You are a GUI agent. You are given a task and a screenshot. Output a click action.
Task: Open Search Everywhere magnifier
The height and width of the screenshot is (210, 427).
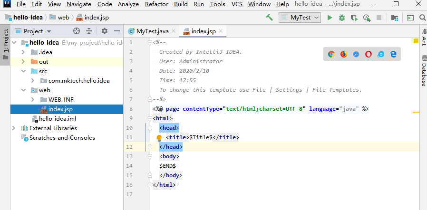[423, 18]
